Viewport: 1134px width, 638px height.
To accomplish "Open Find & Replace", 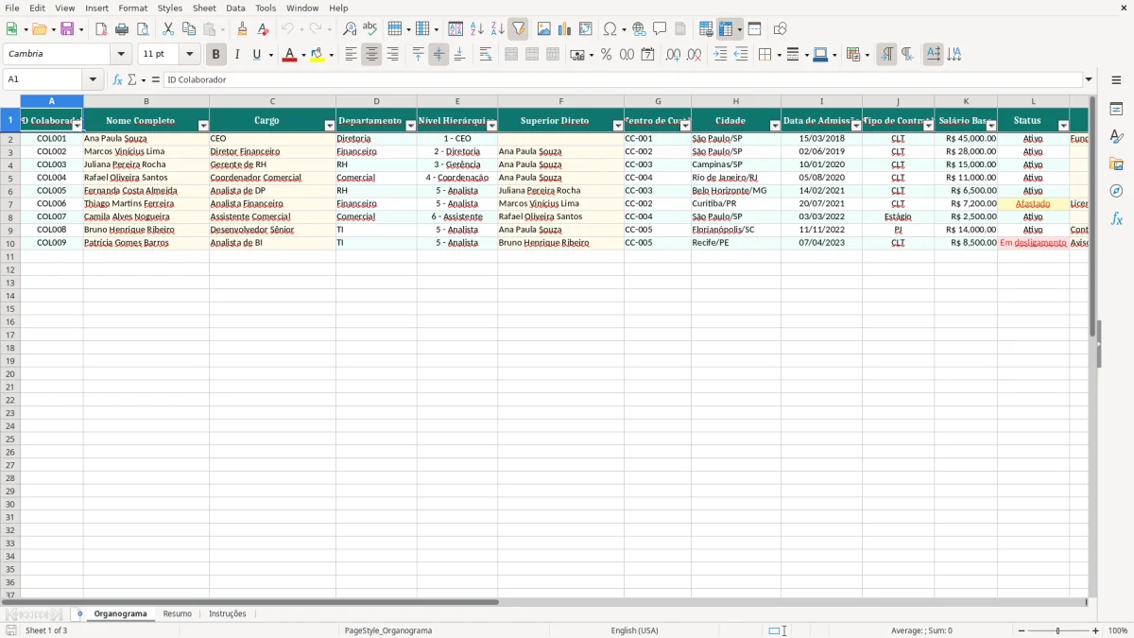I will click(350, 29).
